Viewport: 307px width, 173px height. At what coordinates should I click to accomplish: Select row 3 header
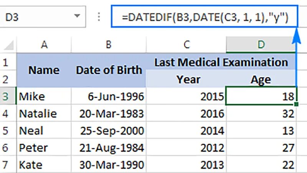tap(6, 96)
